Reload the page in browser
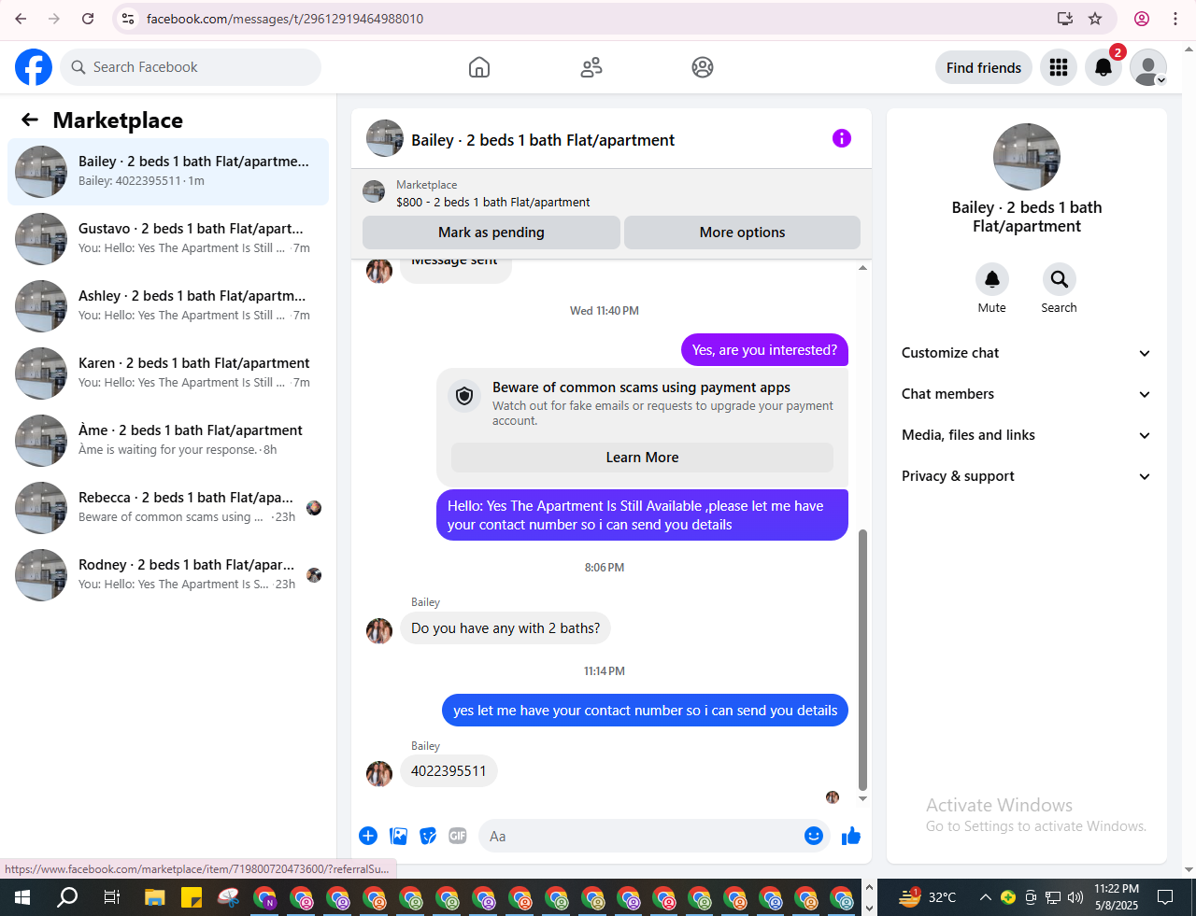The image size is (1196, 916). pos(88,19)
